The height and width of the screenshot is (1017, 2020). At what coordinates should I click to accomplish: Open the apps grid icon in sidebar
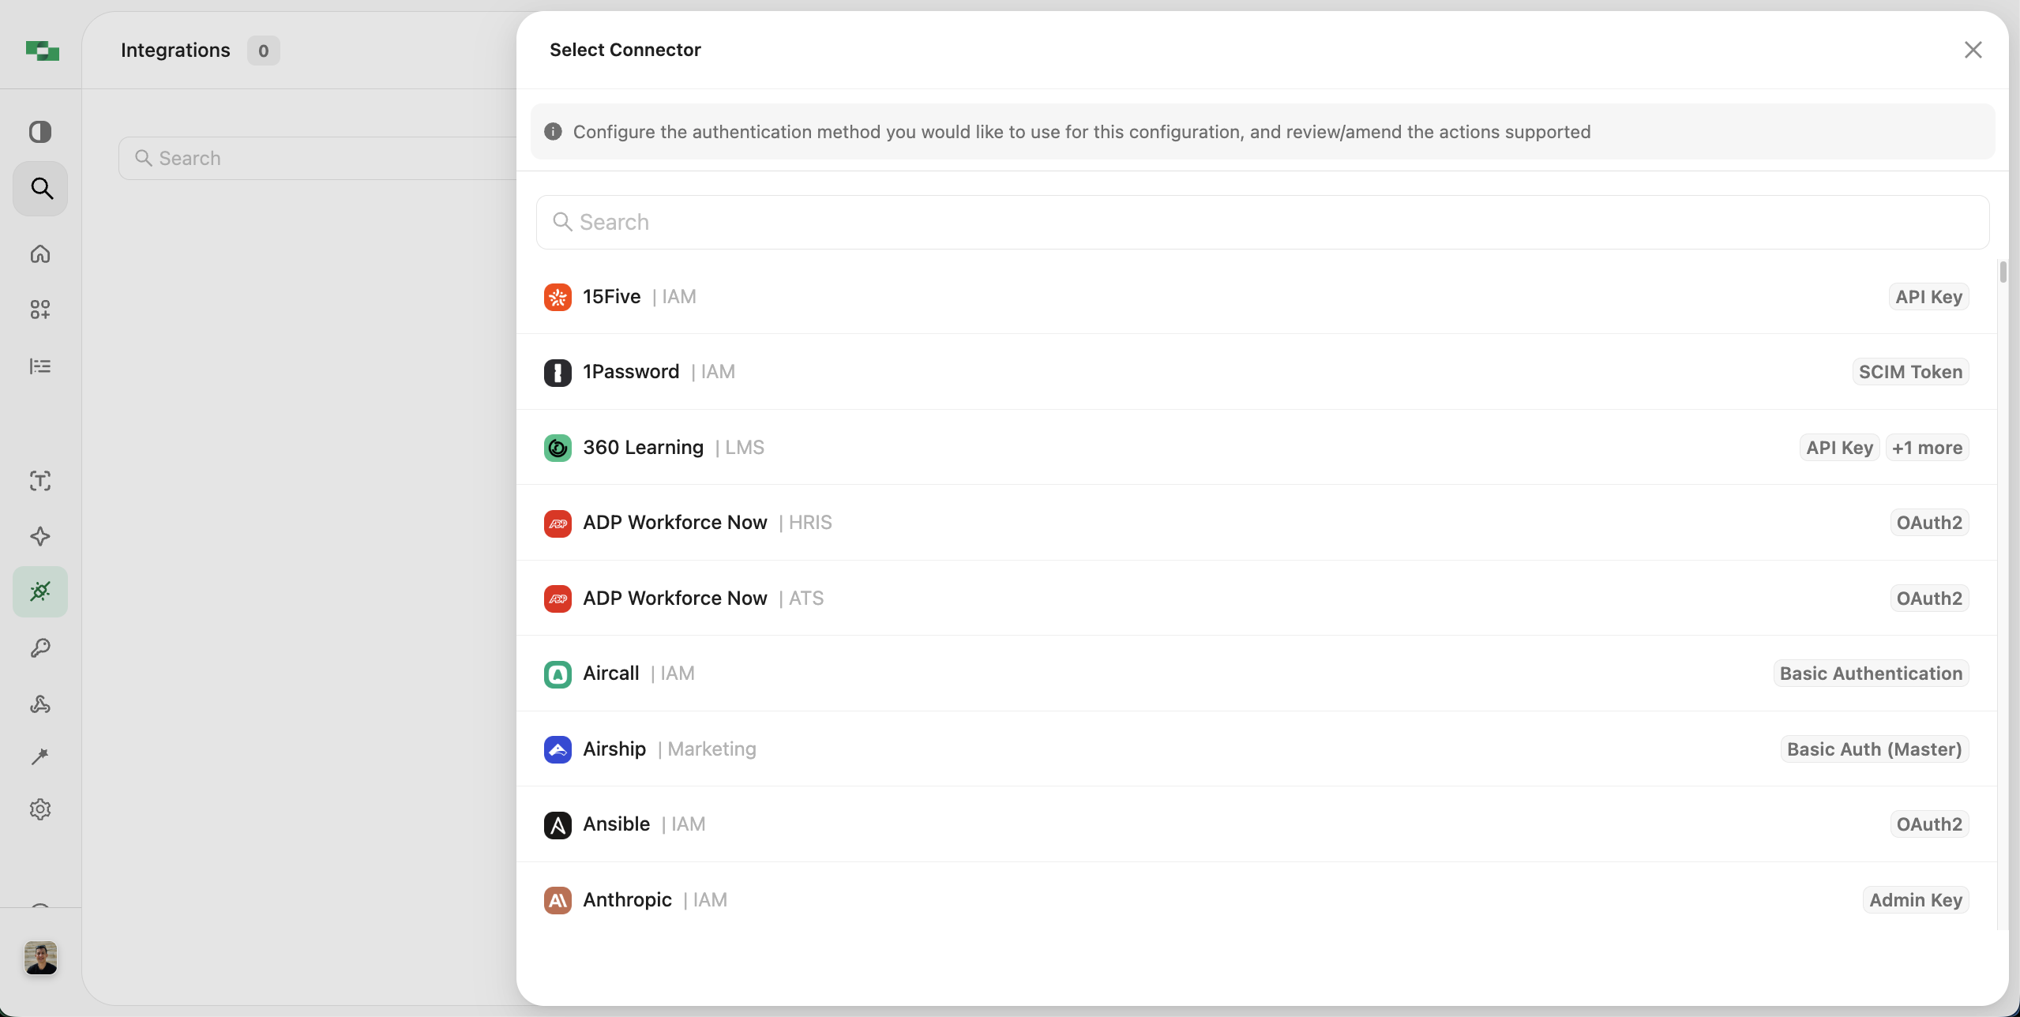pyautogui.click(x=40, y=310)
